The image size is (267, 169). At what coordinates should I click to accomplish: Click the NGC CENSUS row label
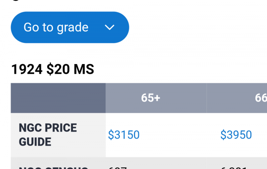tap(53, 167)
